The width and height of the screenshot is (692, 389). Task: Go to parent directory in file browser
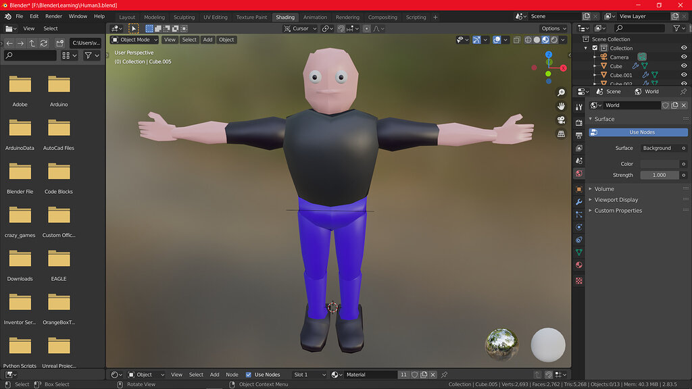(x=32, y=43)
